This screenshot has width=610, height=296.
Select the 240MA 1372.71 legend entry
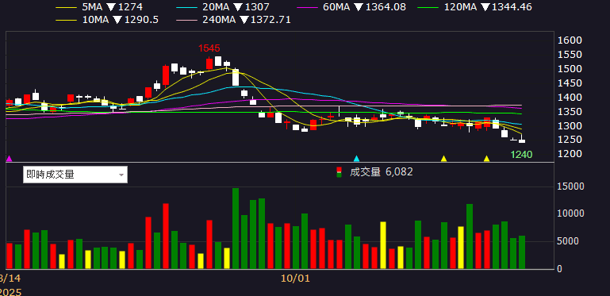pos(233,20)
